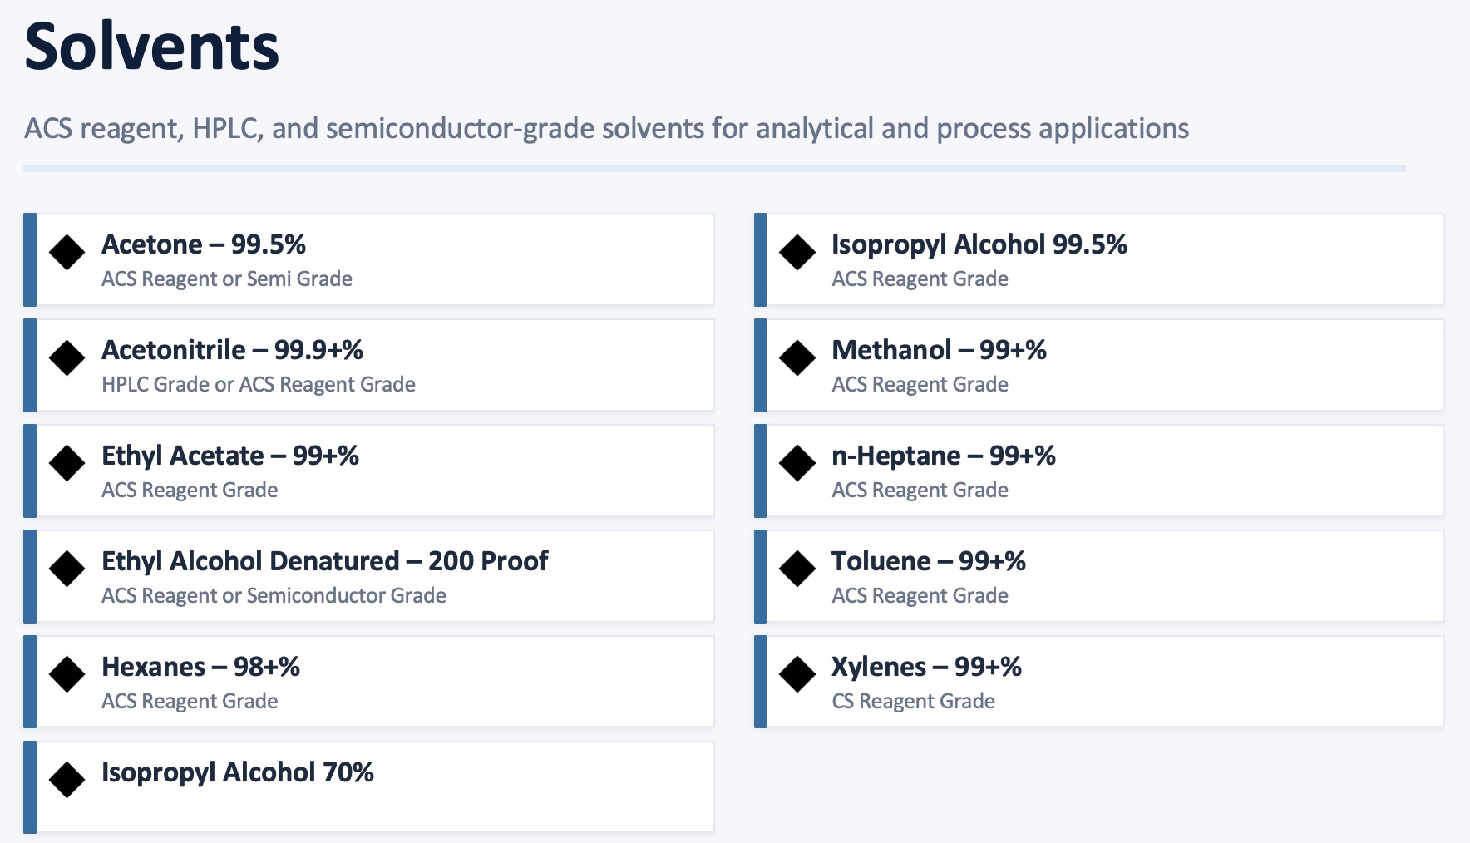Screen dimensions: 1470x843
Task: Click the ACS Reagent or Semiconductor Grade subtitle
Action: pos(274,595)
